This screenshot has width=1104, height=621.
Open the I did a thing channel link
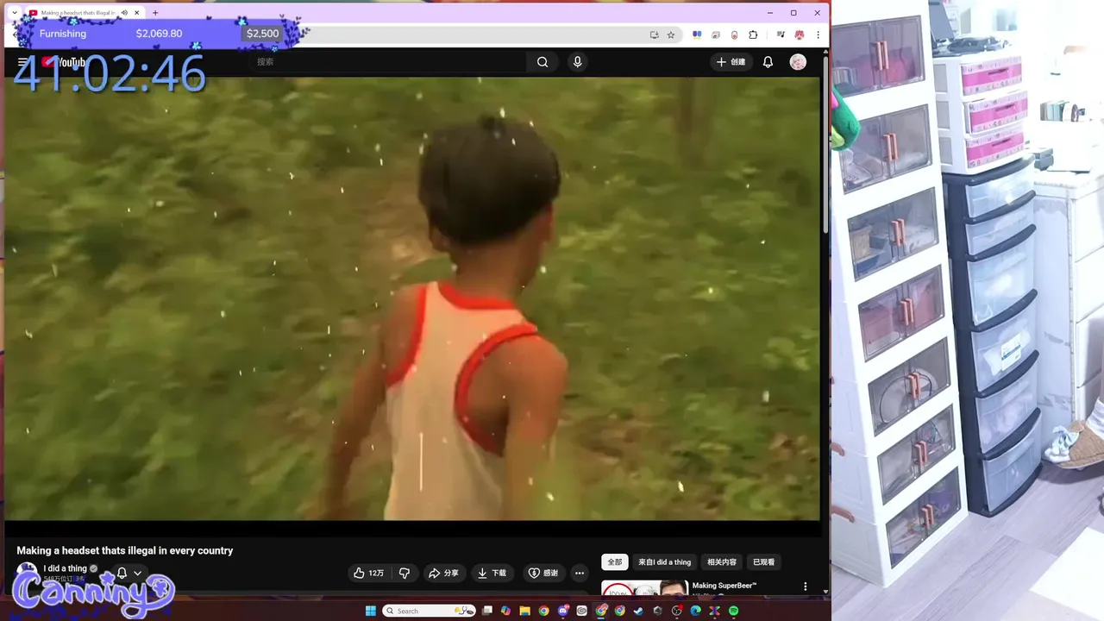66,568
